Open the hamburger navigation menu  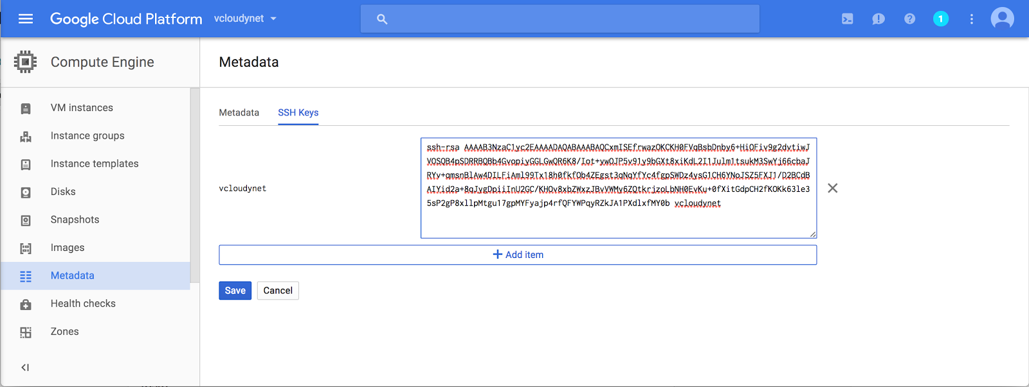[x=26, y=19]
